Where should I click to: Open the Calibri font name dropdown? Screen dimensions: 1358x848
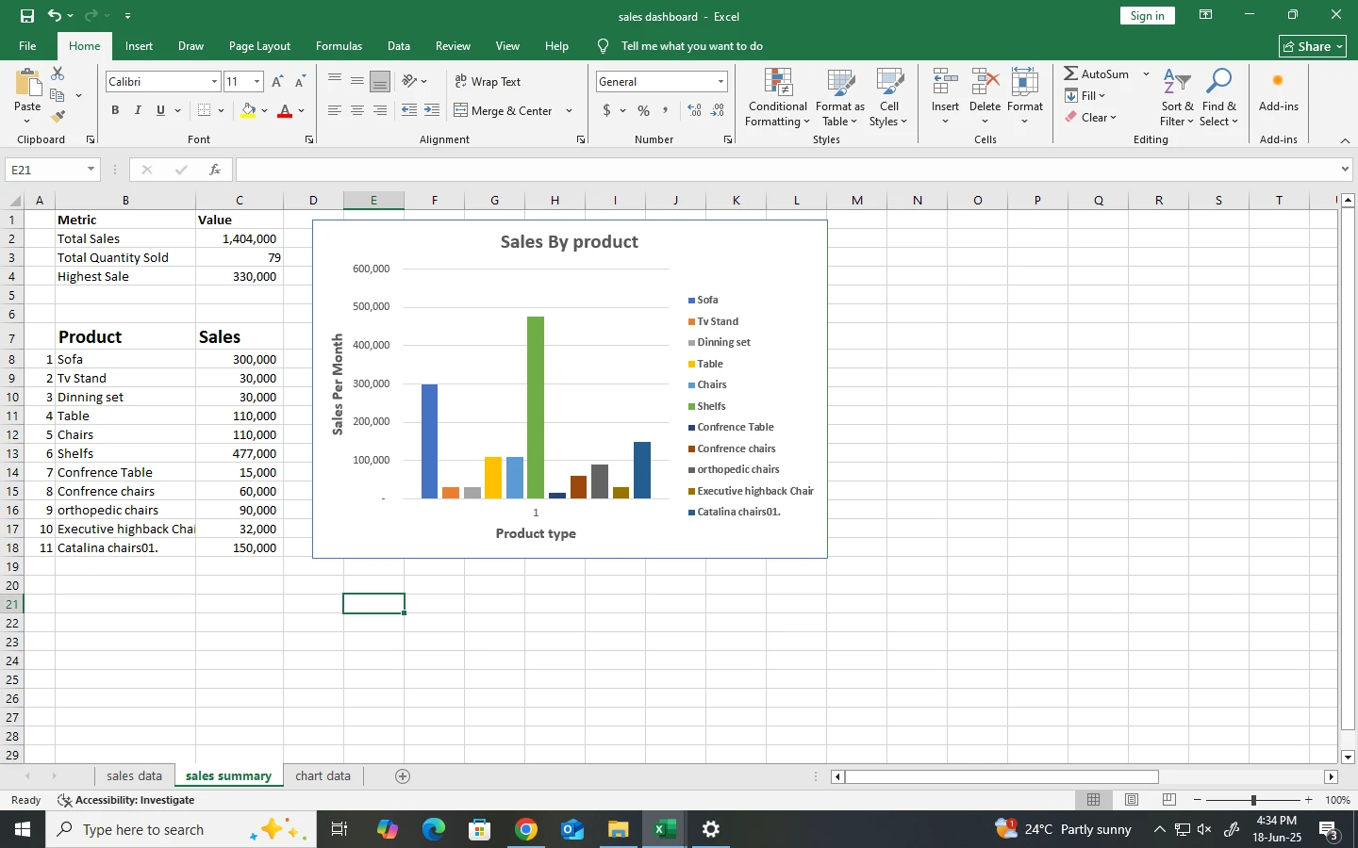[214, 82]
